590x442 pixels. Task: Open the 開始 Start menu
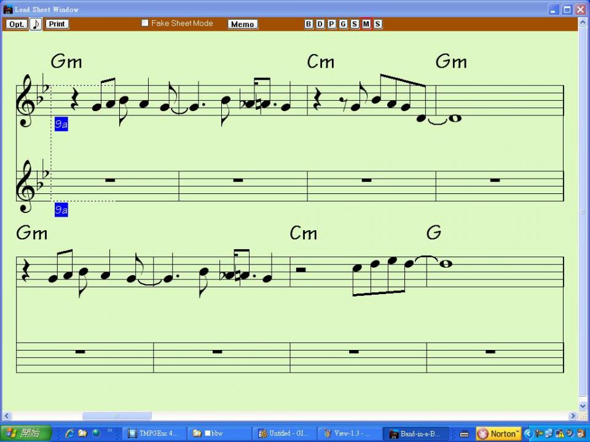(23, 433)
